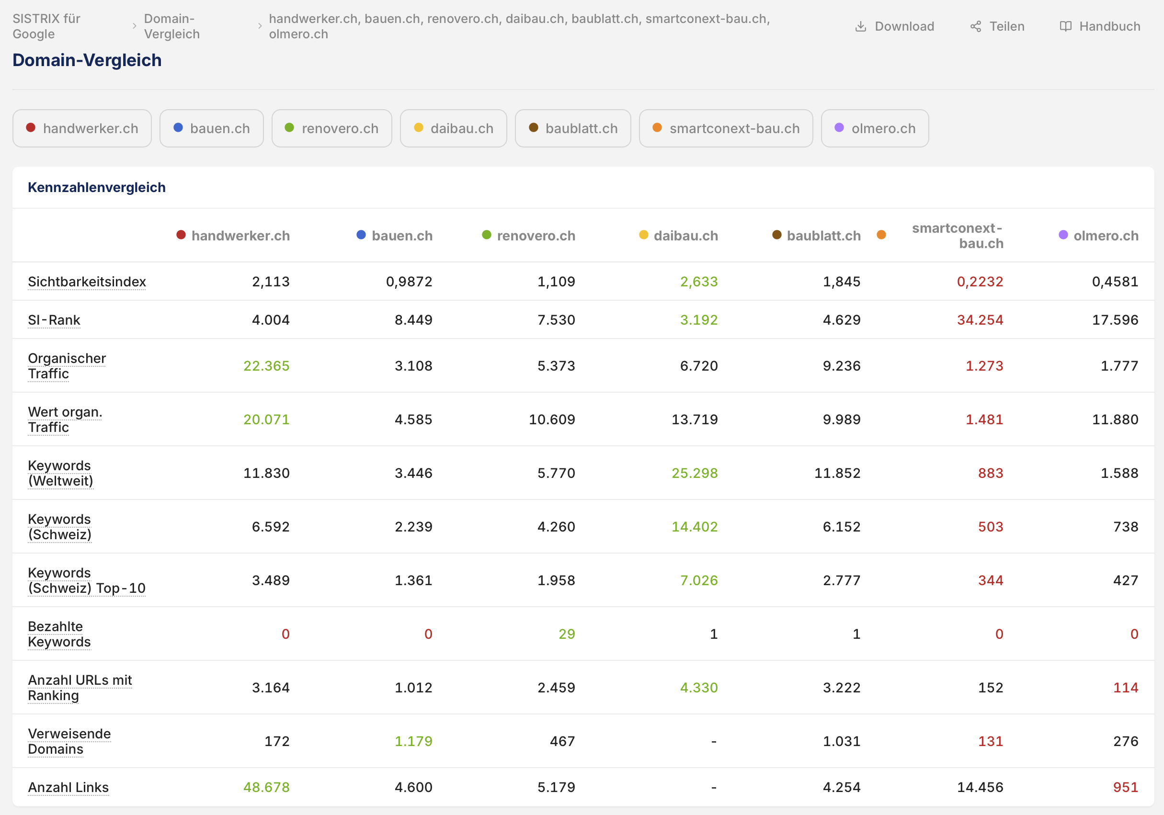
Task: Click the Download icon
Action: click(x=860, y=26)
